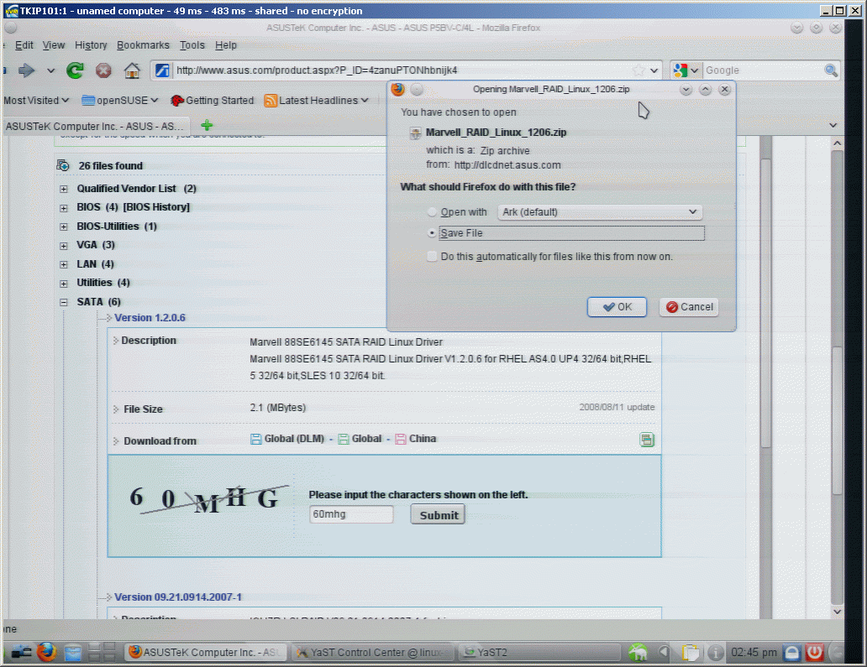The image size is (867, 667).
Task: Switch to the YaST2 taskbar entry
Action: pyautogui.click(x=539, y=653)
